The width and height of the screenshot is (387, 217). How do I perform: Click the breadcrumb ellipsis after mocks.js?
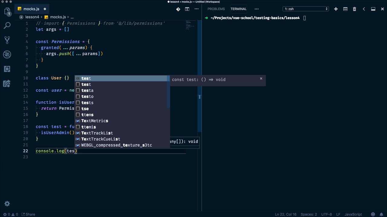pos(72,17)
